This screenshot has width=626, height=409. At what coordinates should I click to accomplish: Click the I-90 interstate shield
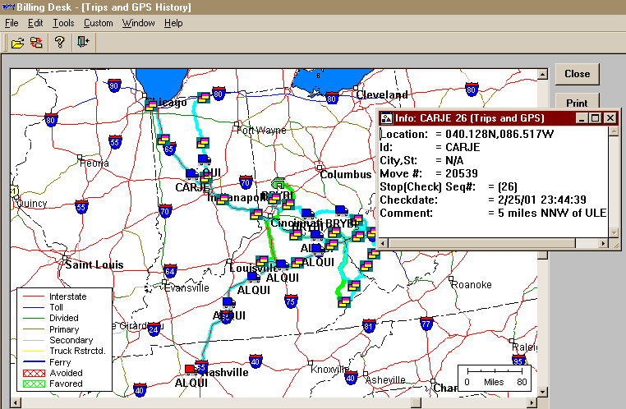(x=114, y=85)
